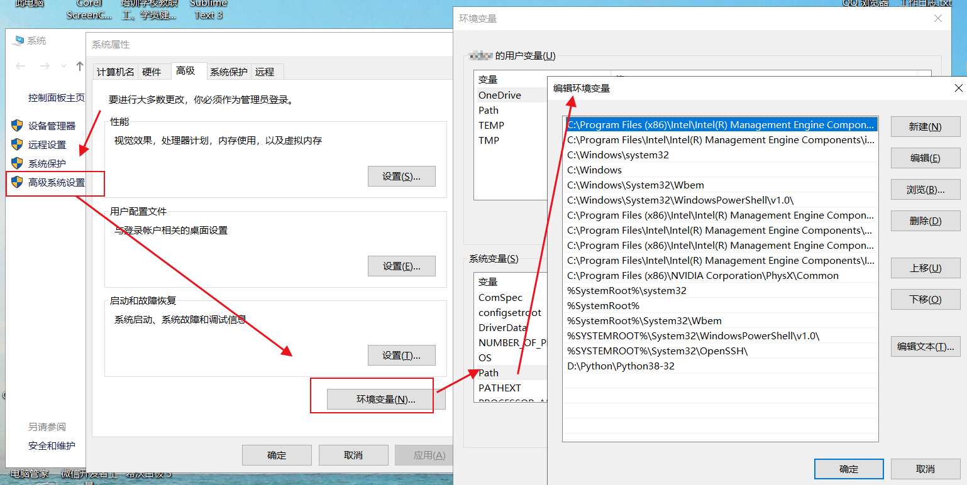Open 系统保护 link in sidebar

[x=47, y=163]
